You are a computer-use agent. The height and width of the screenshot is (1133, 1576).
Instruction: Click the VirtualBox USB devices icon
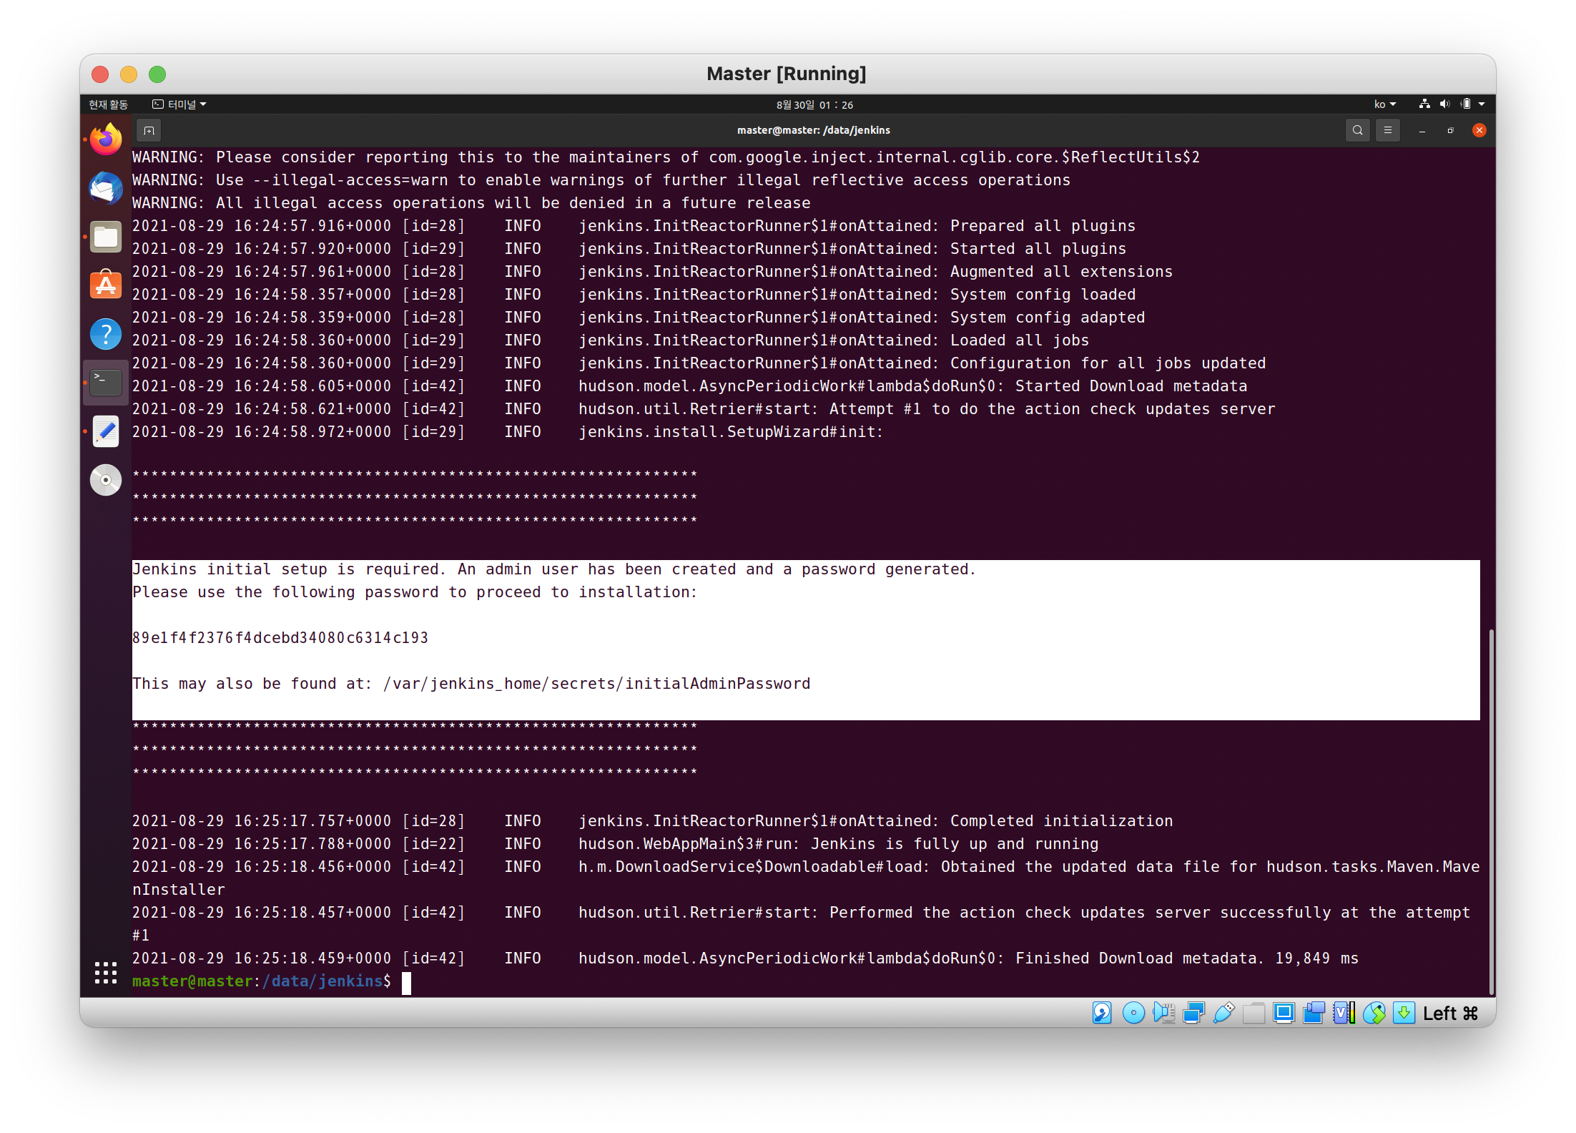pyautogui.click(x=1223, y=1013)
